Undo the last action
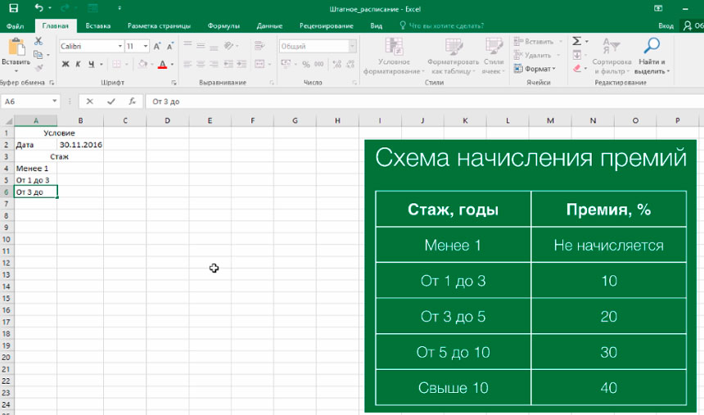 coord(39,8)
